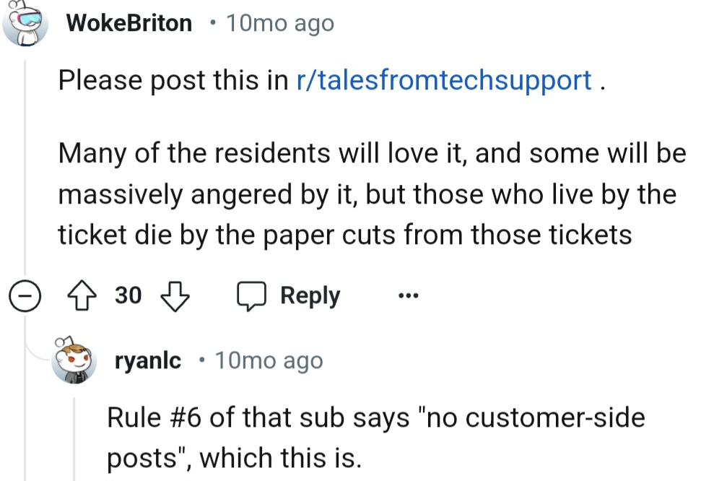
Task: Open WokeBriton's avatar
Action: tap(26, 20)
